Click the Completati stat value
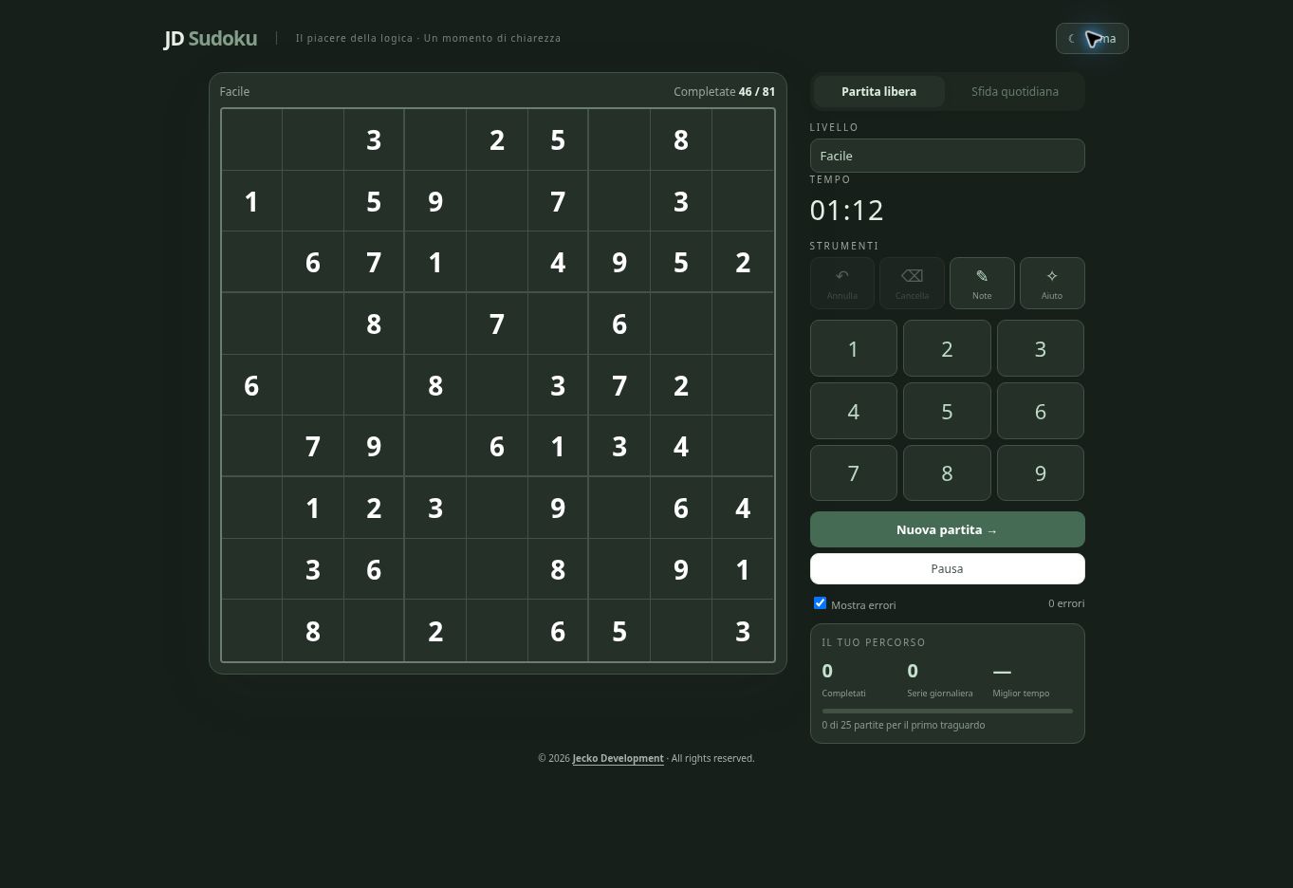Viewport: 1293px width, 888px height. 827,671
